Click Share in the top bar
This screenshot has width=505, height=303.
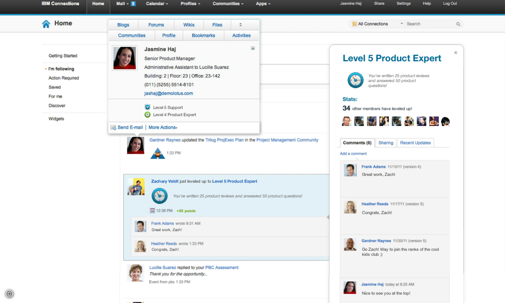379,4
